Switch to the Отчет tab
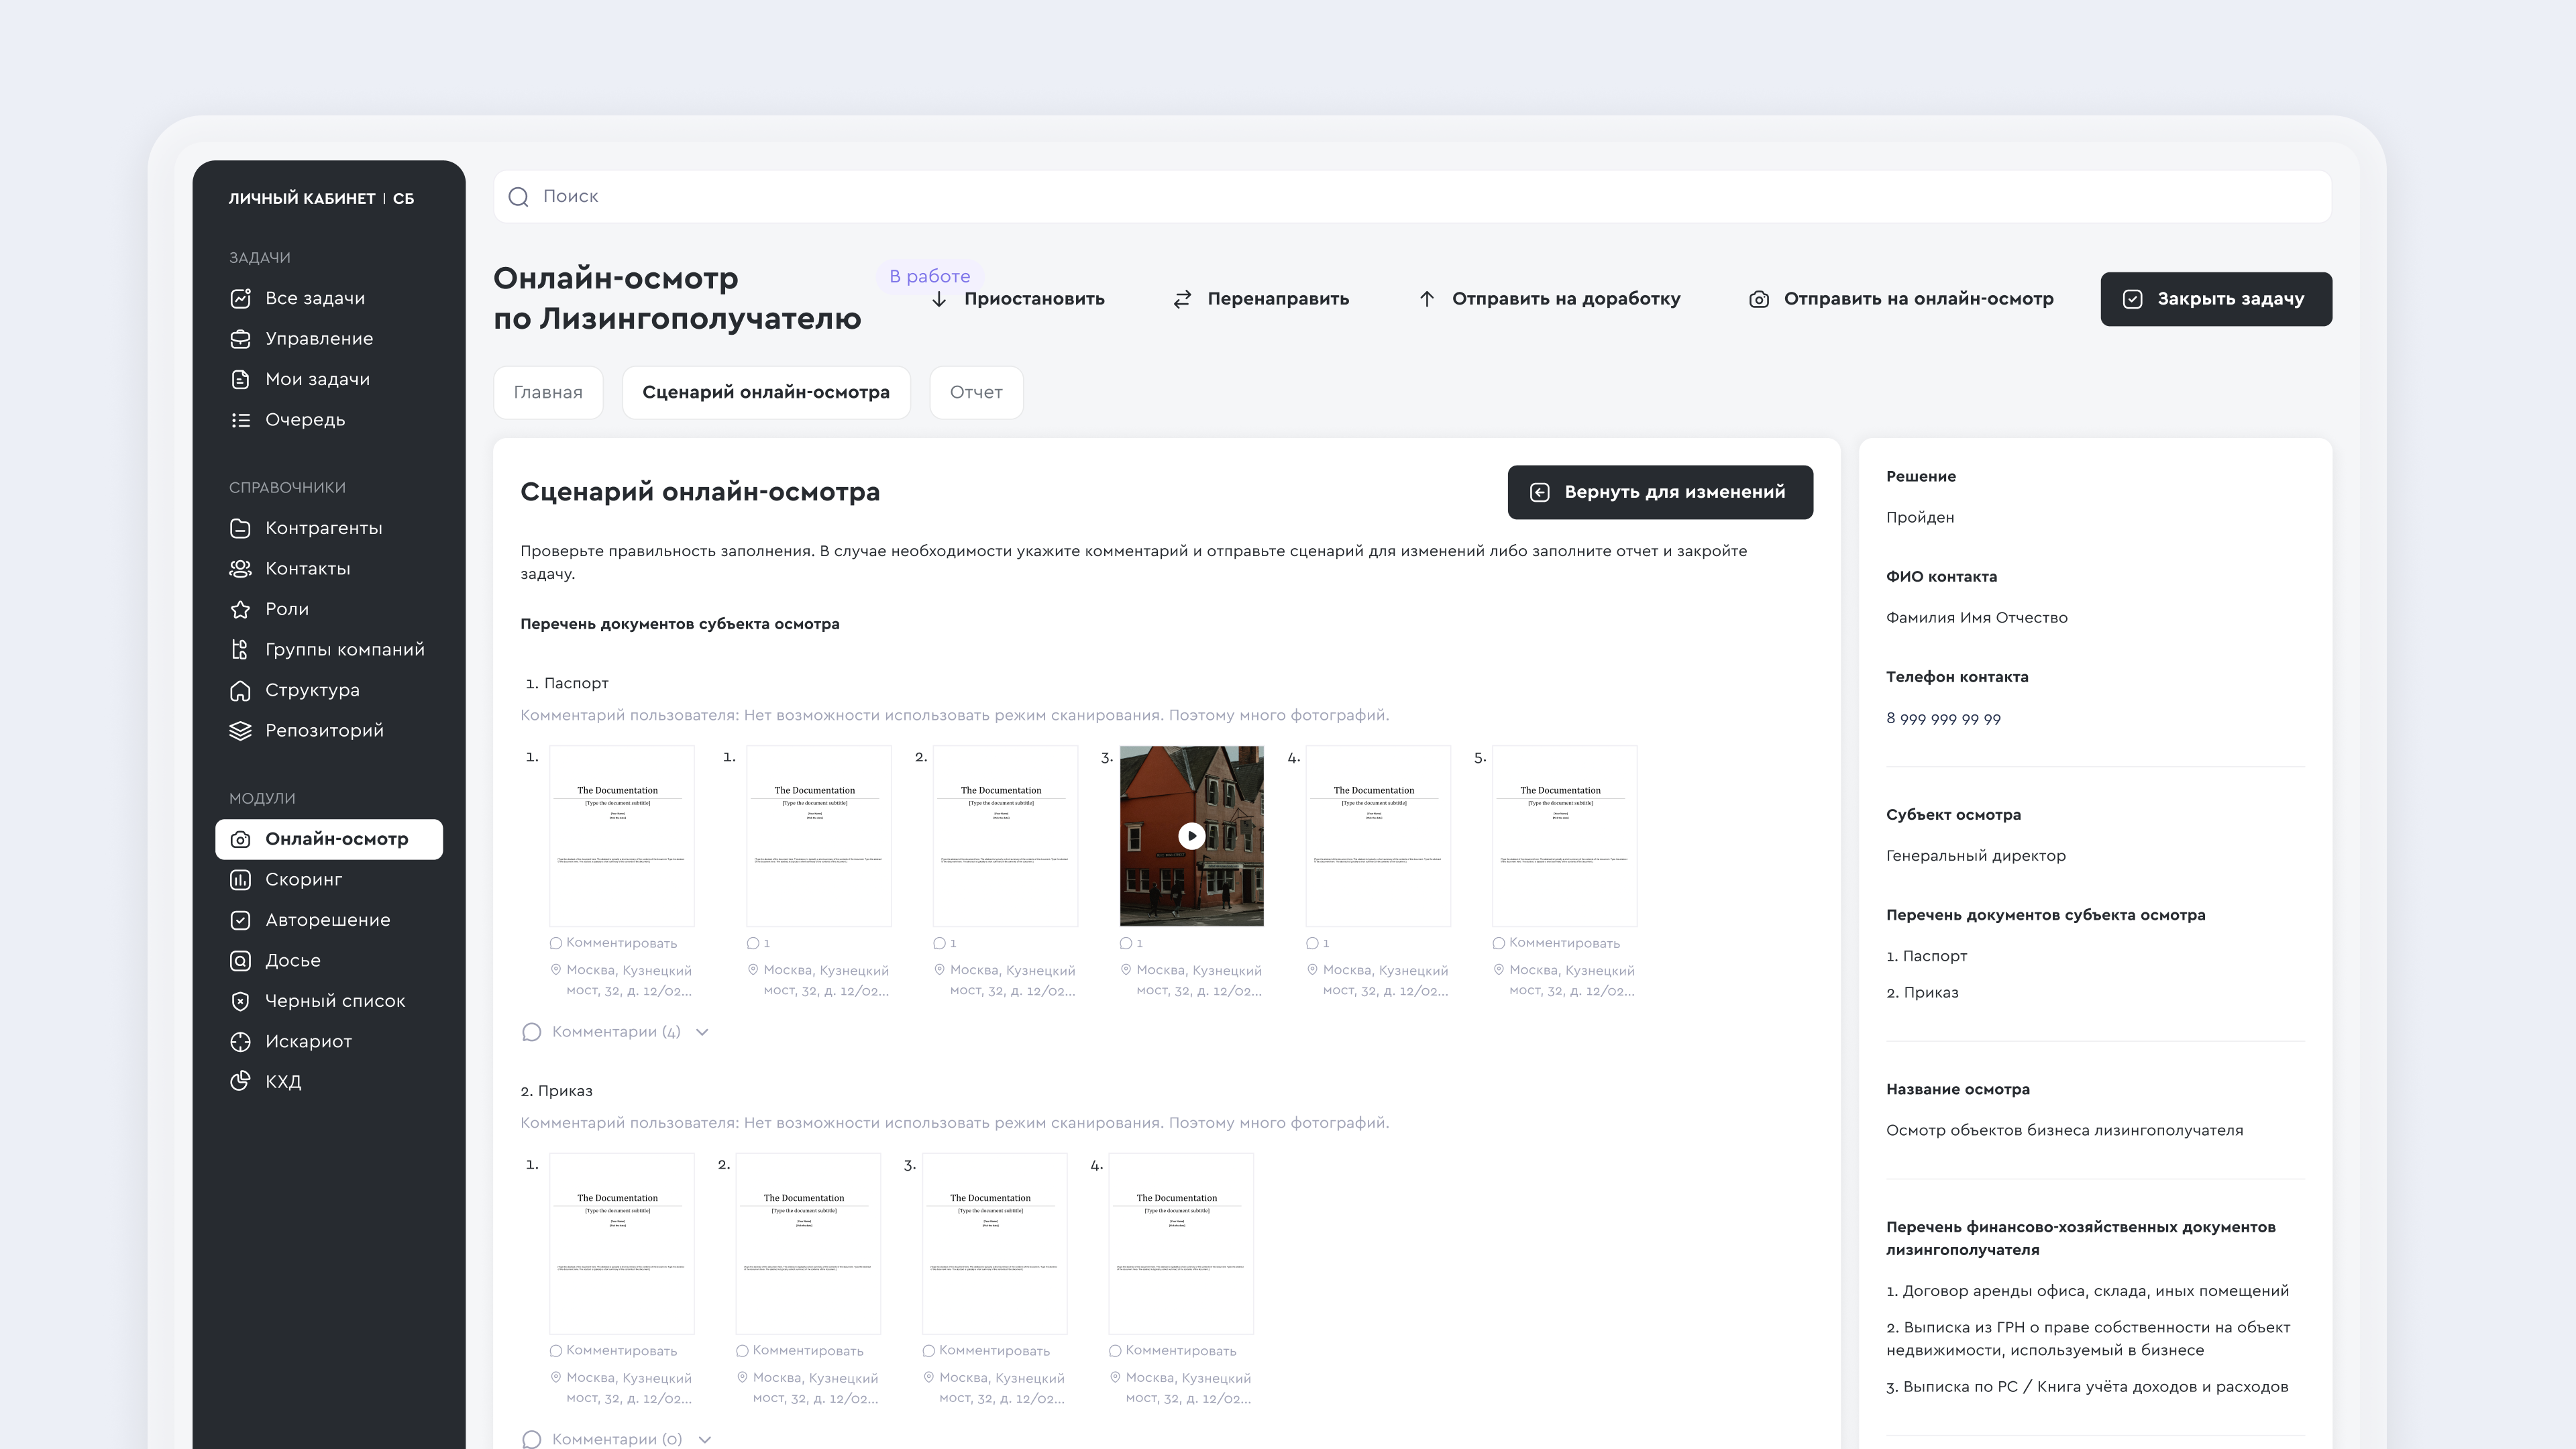 976,392
